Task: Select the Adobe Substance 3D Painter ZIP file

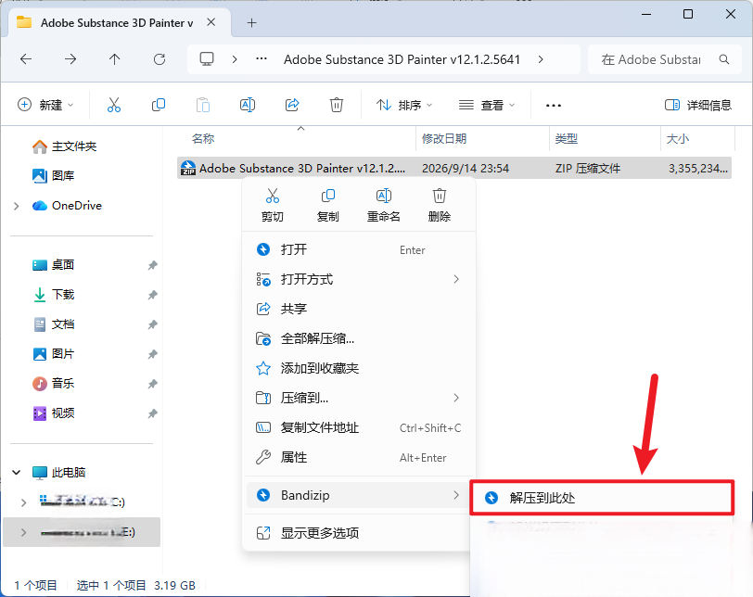Action: 454,168
